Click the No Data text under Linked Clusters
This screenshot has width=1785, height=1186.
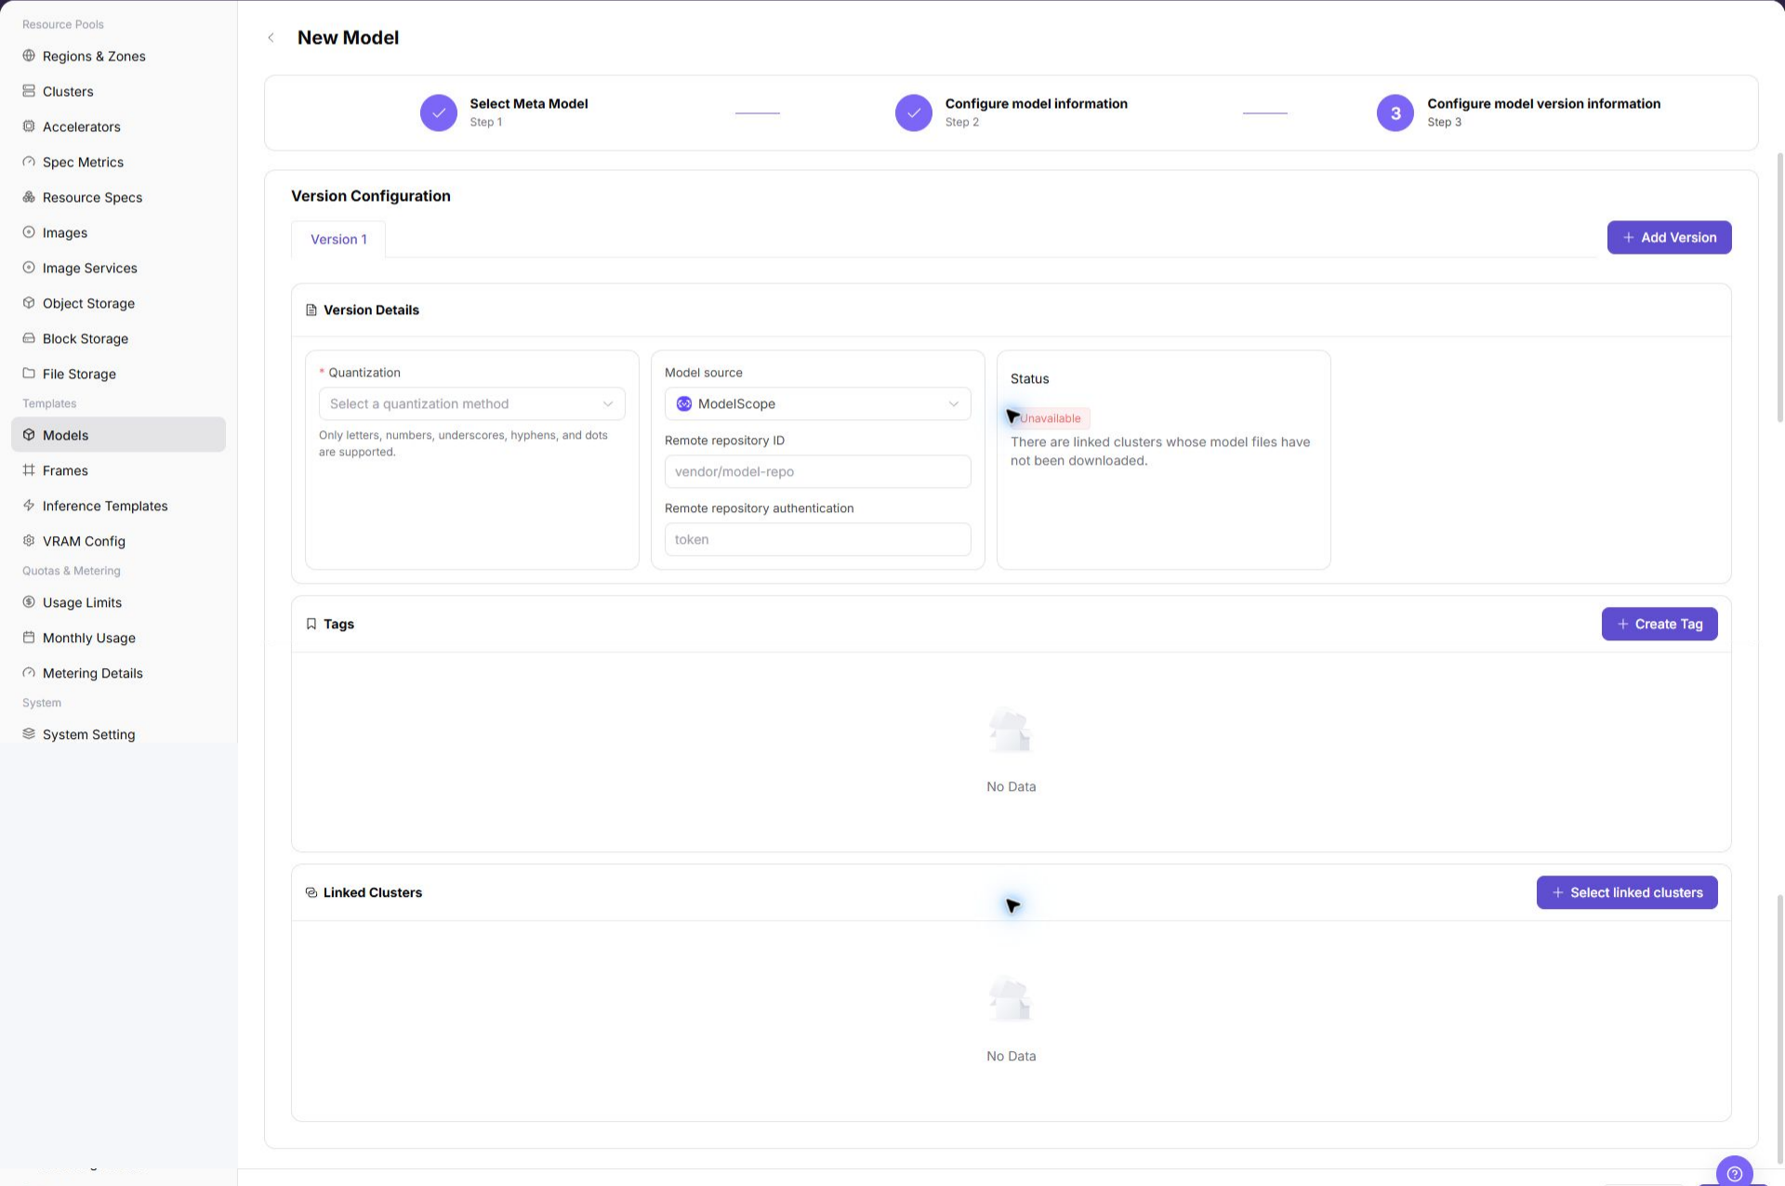pos(1011,1056)
